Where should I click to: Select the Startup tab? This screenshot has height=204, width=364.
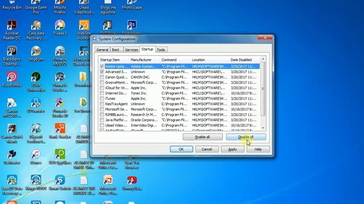click(147, 49)
